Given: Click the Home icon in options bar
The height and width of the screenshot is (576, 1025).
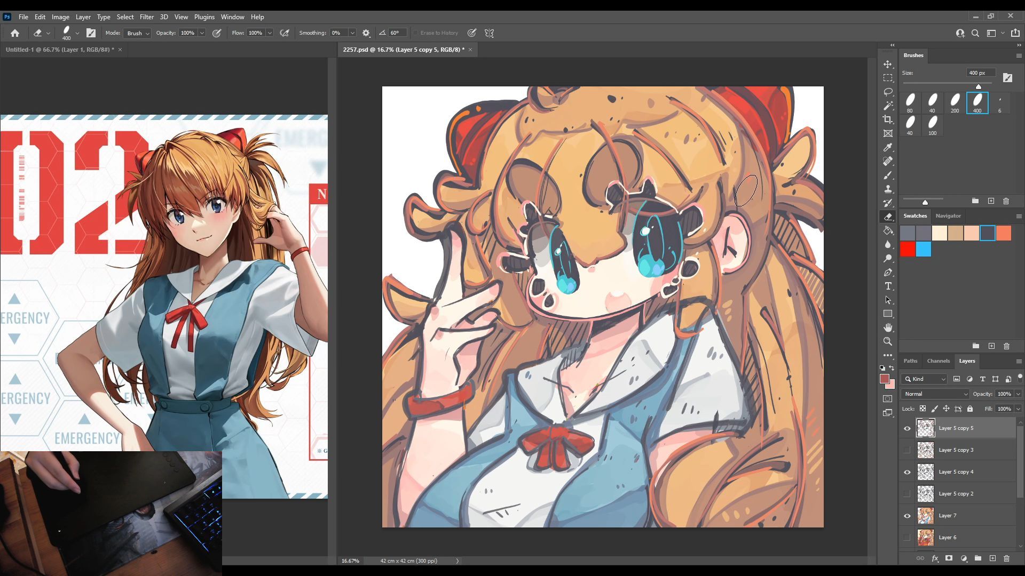Looking at the screenshot, I should [x=15, y=33].
